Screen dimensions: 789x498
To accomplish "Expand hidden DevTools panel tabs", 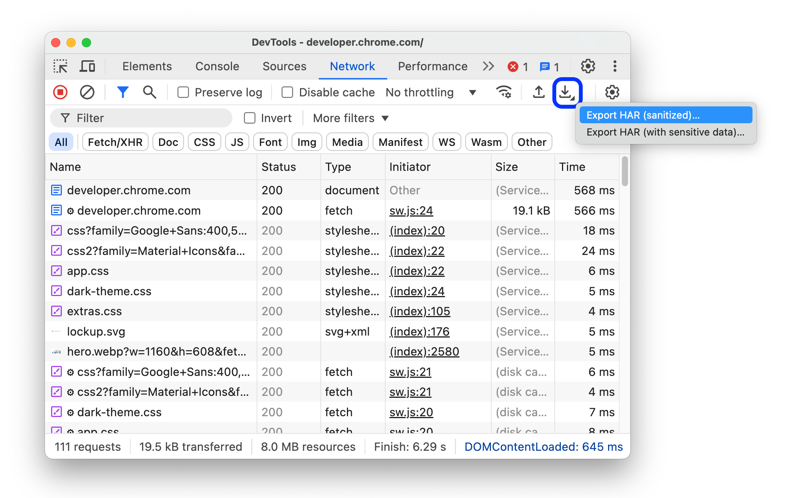I will [x=487, y=66].
